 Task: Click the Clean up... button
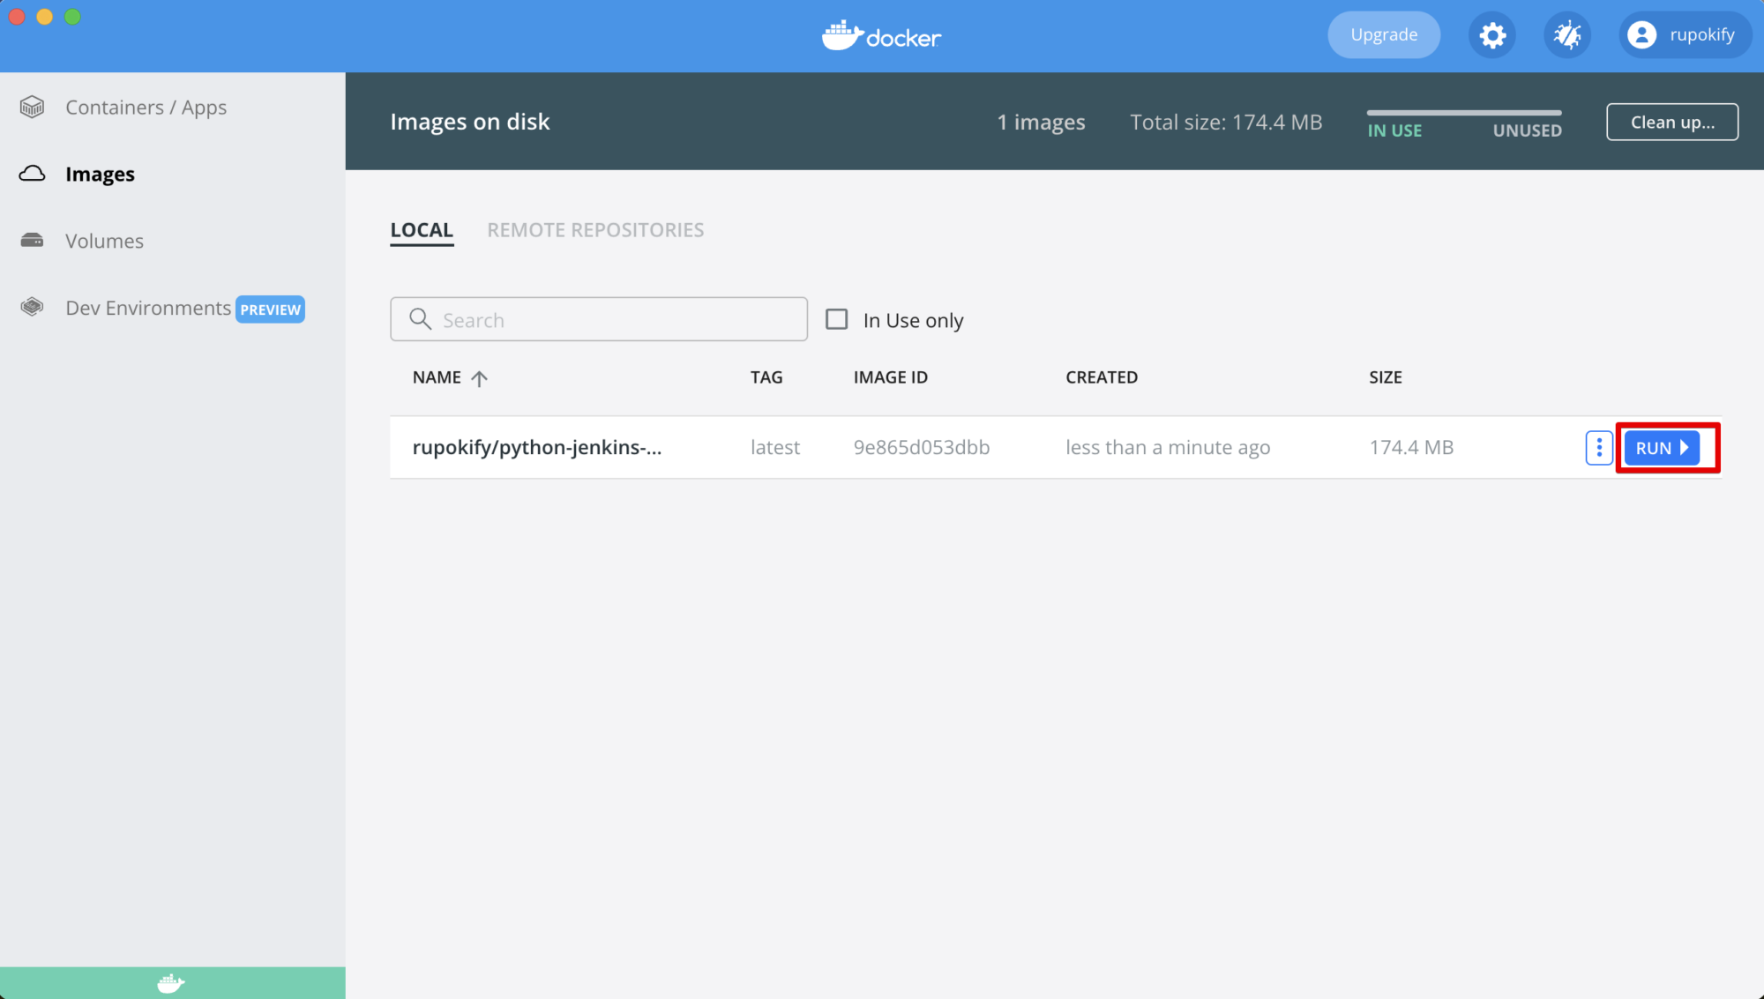(1672, 122)
